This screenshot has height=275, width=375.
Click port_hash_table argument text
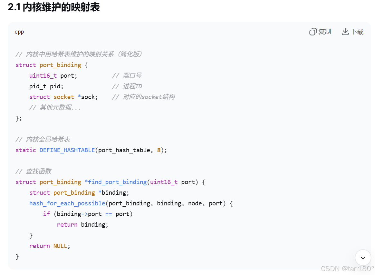(124, 150)
